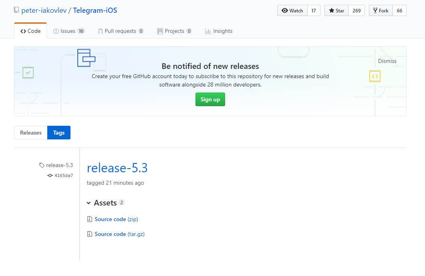
Task: Click the Projects board icon
Action: tap(160, 31)
